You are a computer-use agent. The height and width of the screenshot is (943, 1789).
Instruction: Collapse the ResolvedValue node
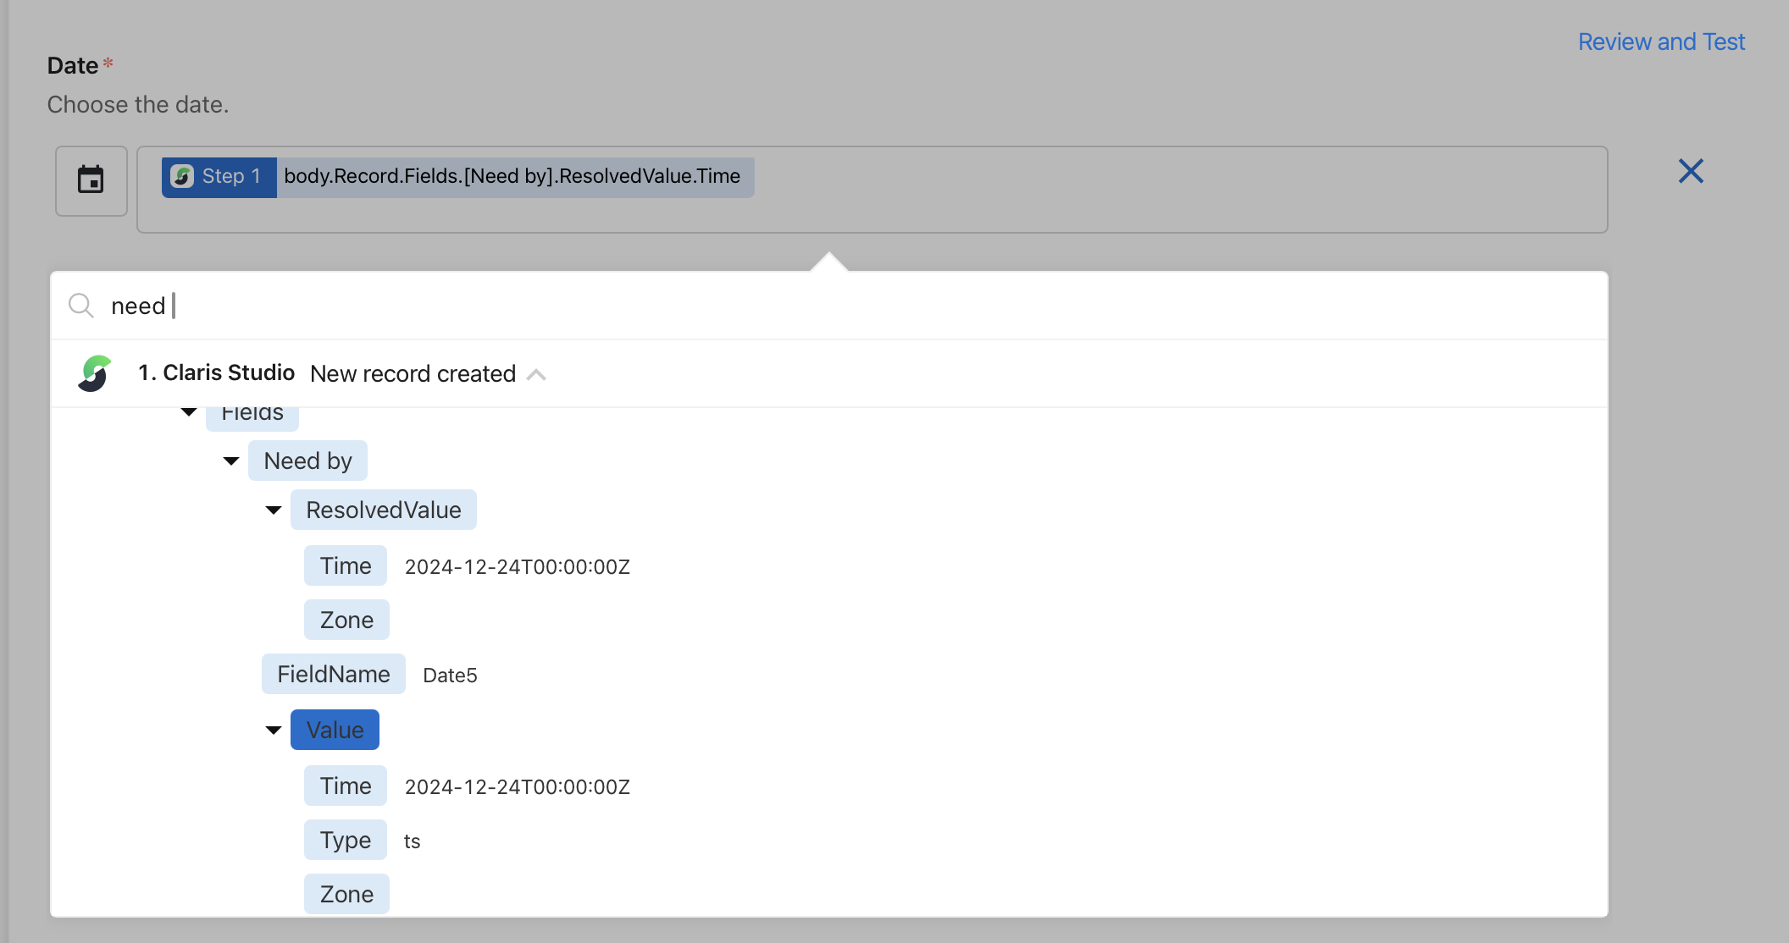tap(273, 510)
